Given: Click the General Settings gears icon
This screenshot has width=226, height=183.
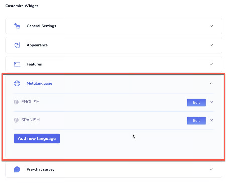Looking at the screenshot, I should pyautogui.click(x=17, y=26).
